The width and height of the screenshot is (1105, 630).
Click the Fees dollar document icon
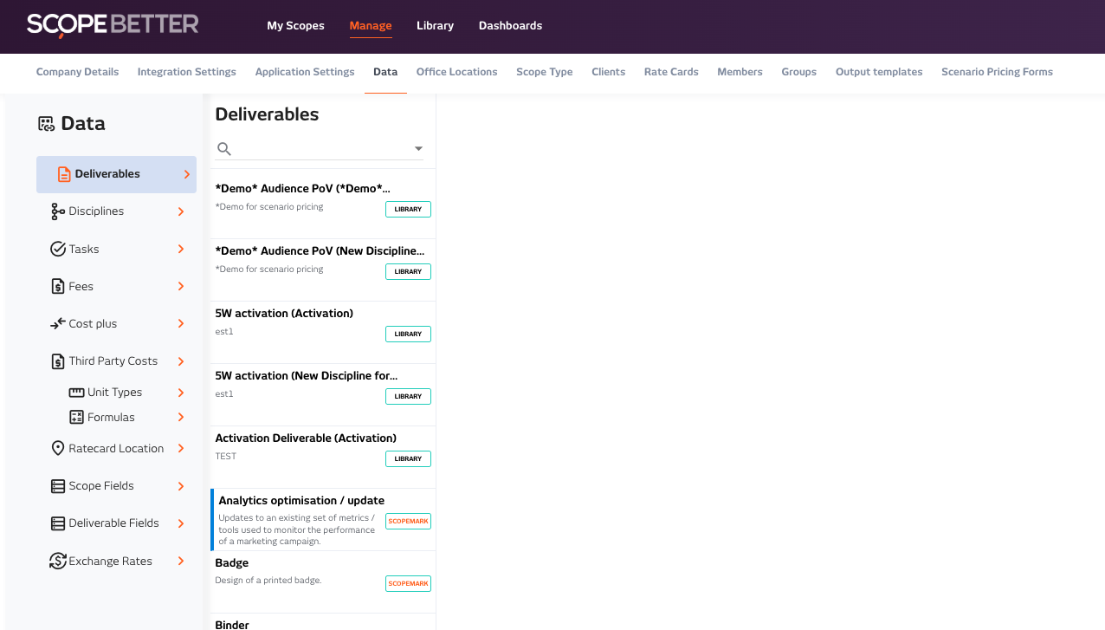[58, 286]
